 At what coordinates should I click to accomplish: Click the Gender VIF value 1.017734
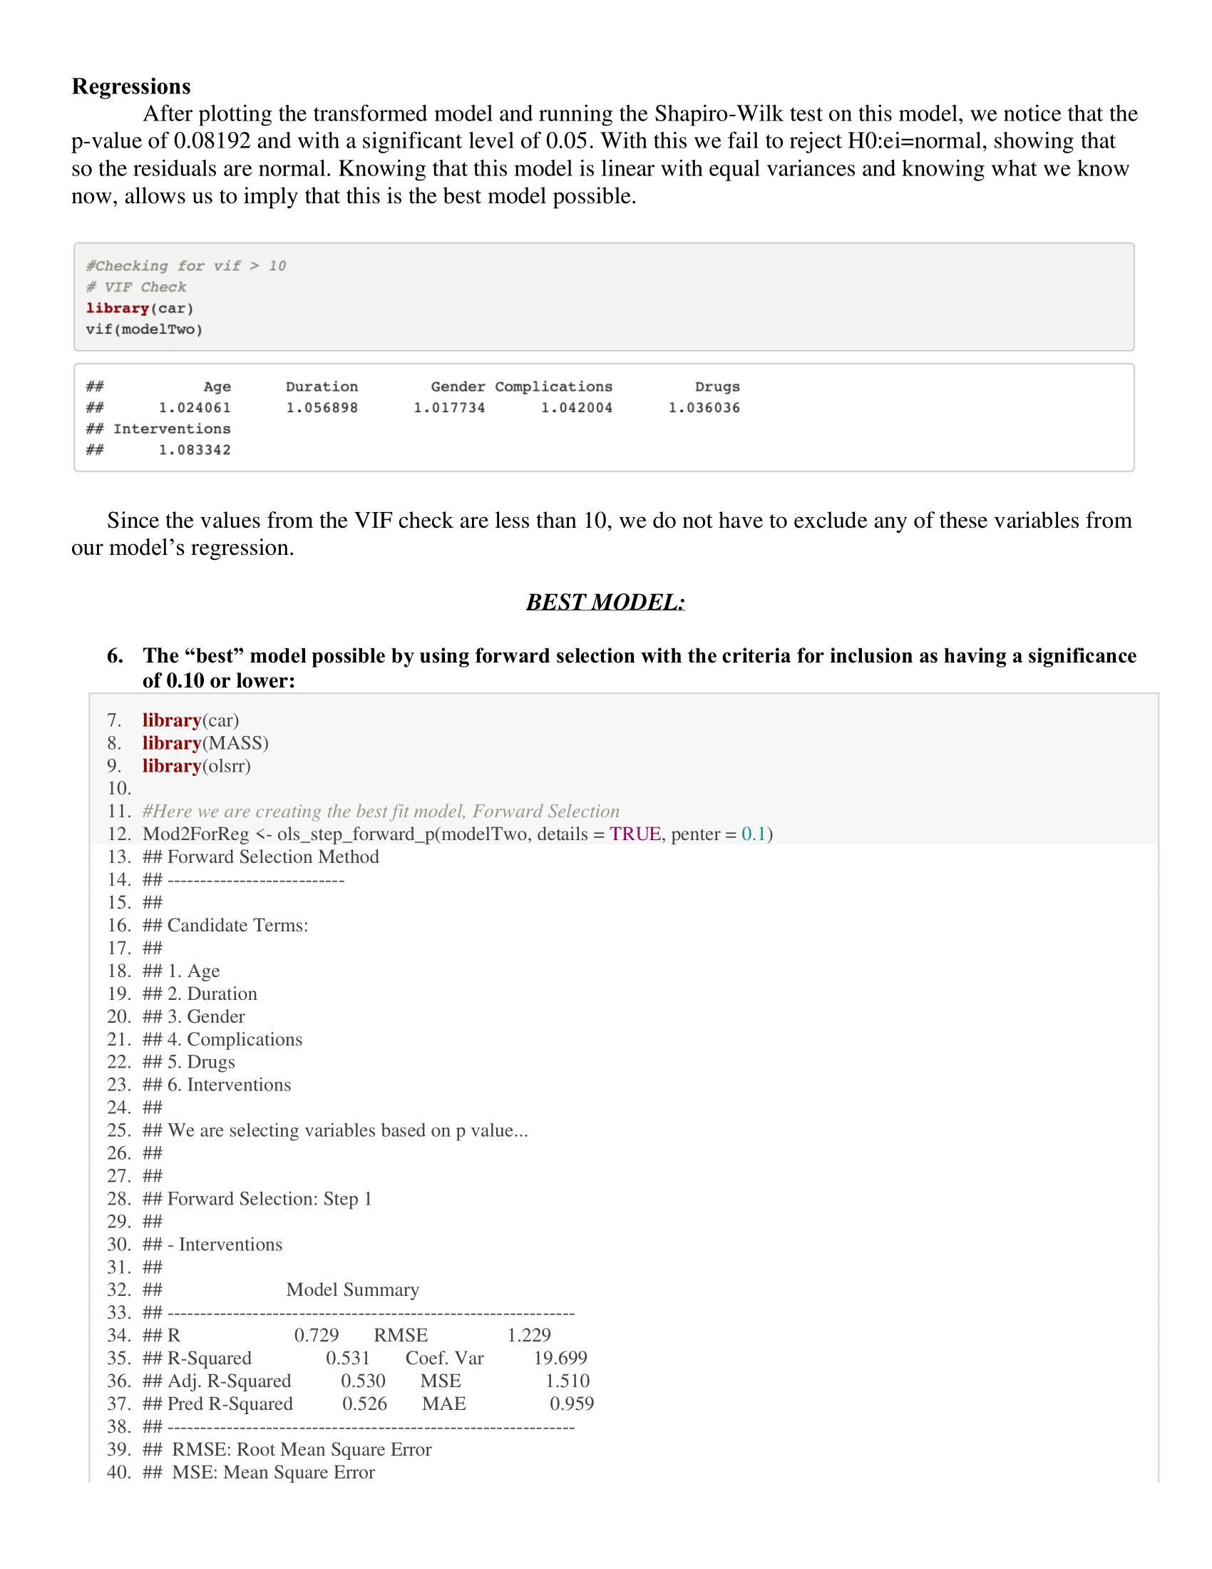click(x=449, y=407)
